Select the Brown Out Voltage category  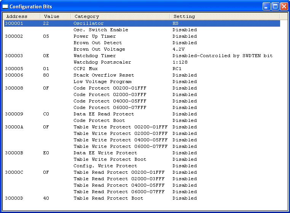click(99, 49)
